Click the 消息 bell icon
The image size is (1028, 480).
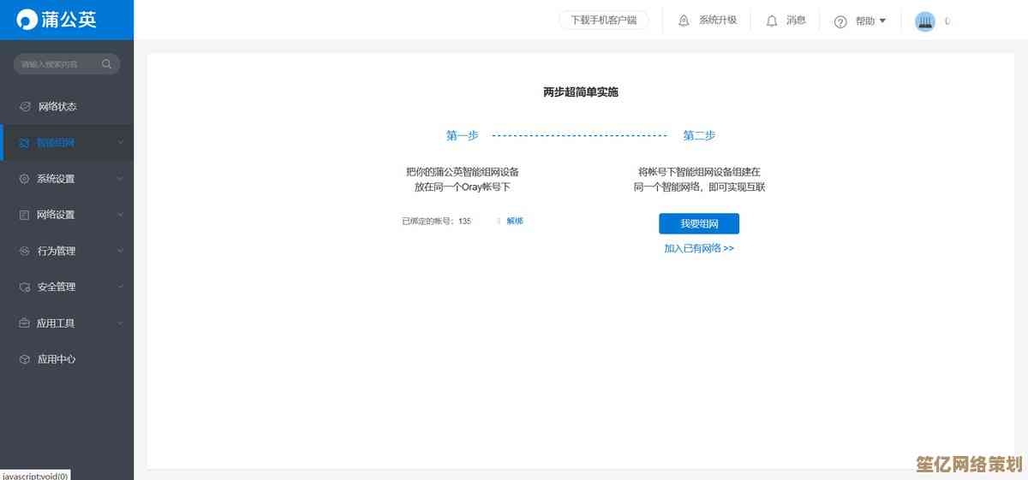(772, 21)
